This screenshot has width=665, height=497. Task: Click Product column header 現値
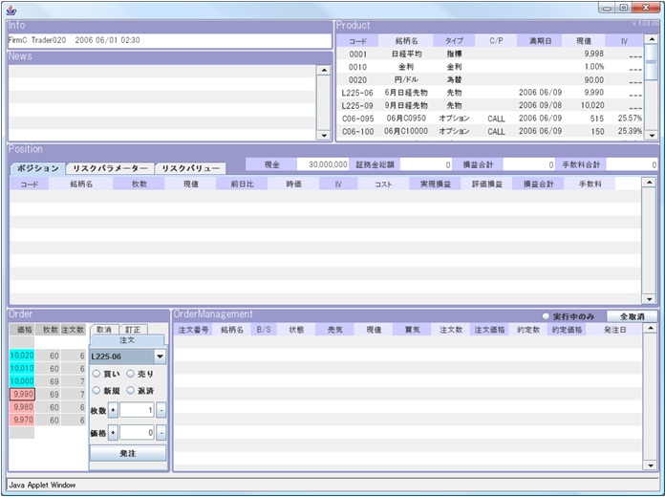coord(584,41)
